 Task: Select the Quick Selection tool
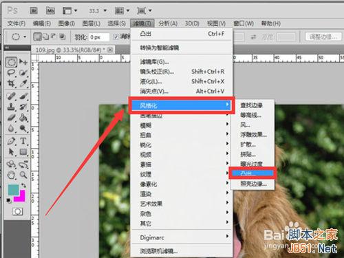coord(23,72)
